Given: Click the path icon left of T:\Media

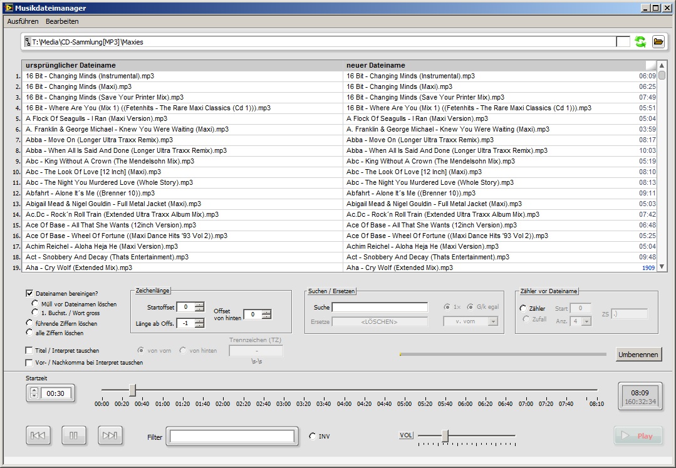Looking at the screenshot, I should [28, 42].
